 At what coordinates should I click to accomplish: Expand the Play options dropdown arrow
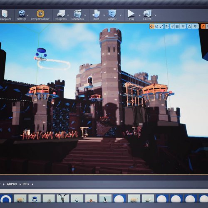pyautogui.click(x=140, y=15)
